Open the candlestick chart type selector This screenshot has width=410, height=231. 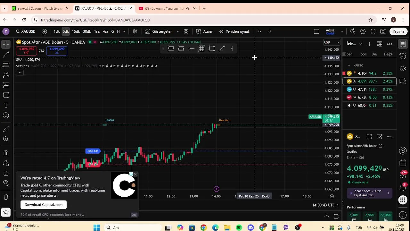[x=135, y=31]
